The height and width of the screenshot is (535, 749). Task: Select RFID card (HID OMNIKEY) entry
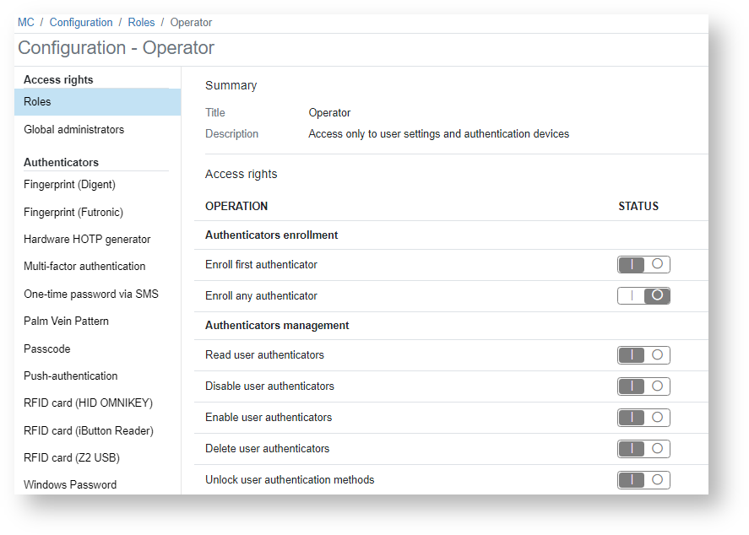(88, 403)
